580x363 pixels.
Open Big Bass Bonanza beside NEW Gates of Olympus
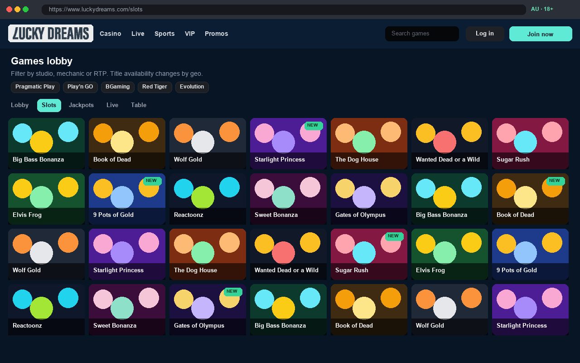pos(288,309)
